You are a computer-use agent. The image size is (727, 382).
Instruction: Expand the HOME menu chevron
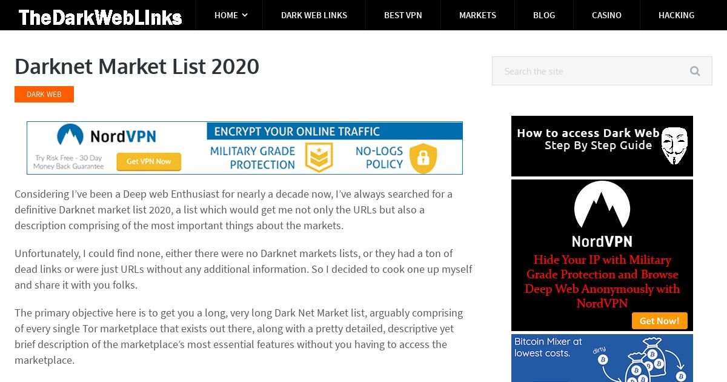[245, 15]
